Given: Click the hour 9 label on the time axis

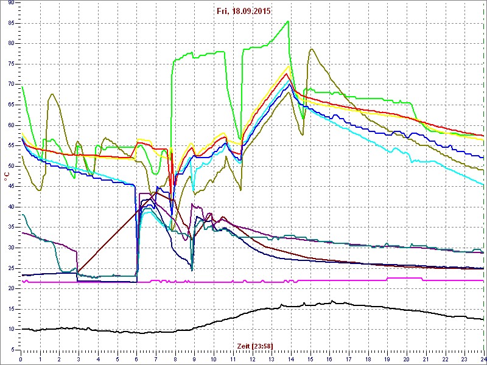Looking at the screenshot, I should (194, 360).
